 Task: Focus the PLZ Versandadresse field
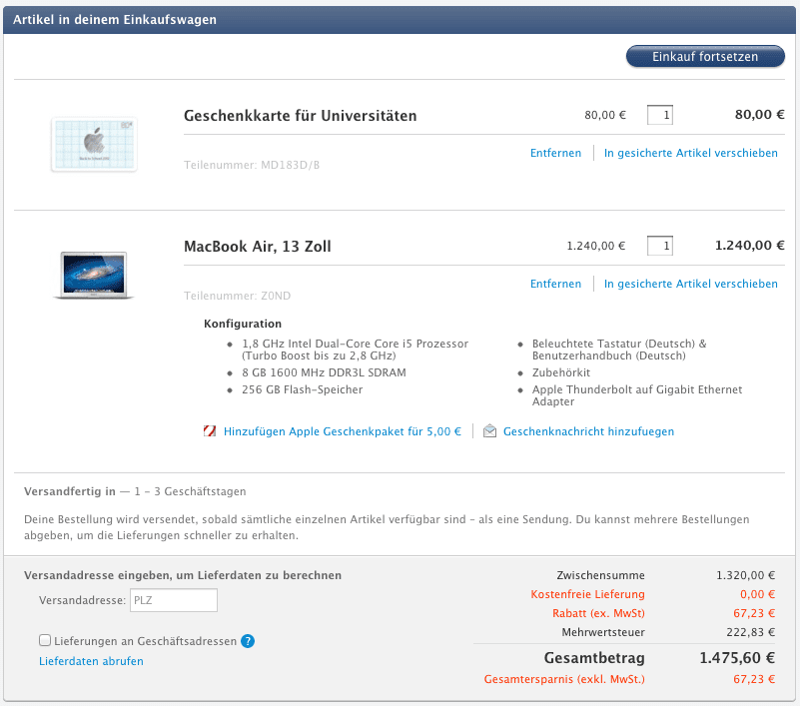(174, 600)
